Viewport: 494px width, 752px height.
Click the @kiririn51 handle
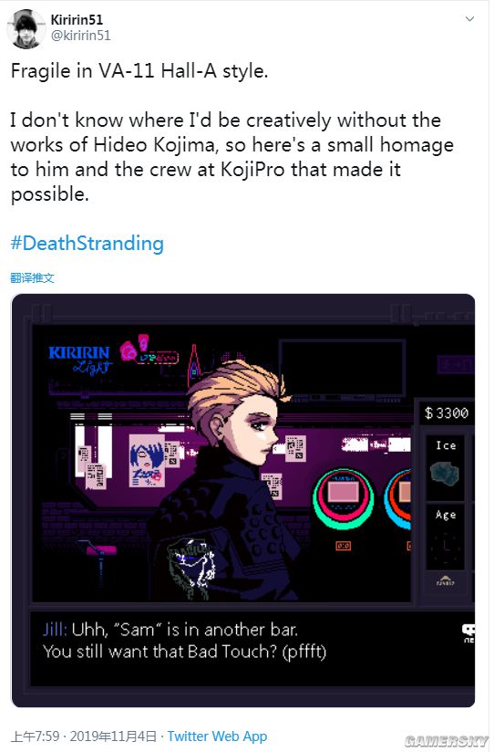click(x=80, y=36)
